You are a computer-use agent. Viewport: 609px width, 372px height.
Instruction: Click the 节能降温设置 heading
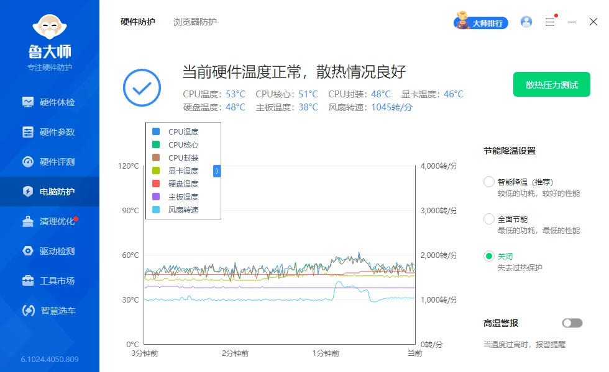[x=510, y=151]
